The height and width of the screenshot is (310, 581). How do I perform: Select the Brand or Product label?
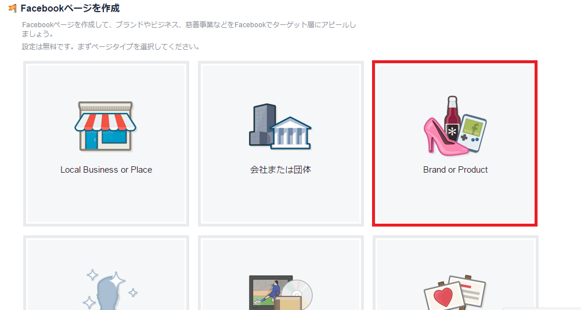point(456,170)
